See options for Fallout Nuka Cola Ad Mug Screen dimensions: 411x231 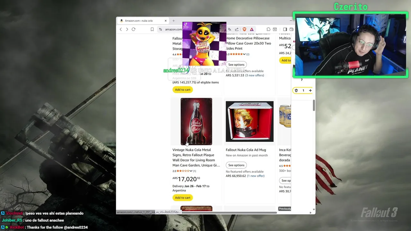coord(236,165)
